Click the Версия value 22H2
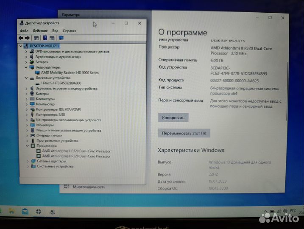Viewport: 304px width, 229px height. coord(213,174)
